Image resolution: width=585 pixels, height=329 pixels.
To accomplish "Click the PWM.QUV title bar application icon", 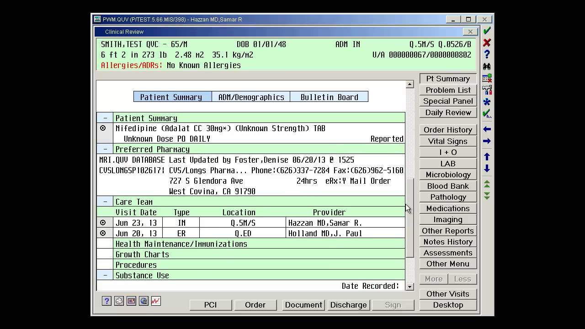I will (x=97, y=19).
